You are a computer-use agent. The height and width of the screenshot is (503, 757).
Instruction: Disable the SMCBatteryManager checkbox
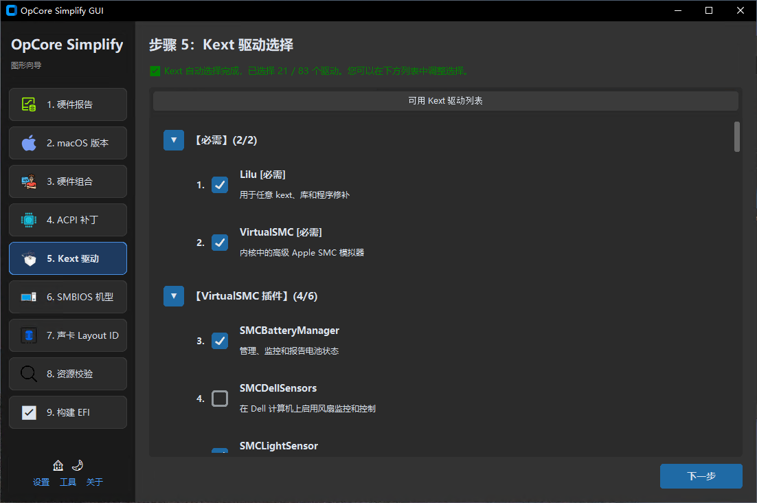point(220,341)
